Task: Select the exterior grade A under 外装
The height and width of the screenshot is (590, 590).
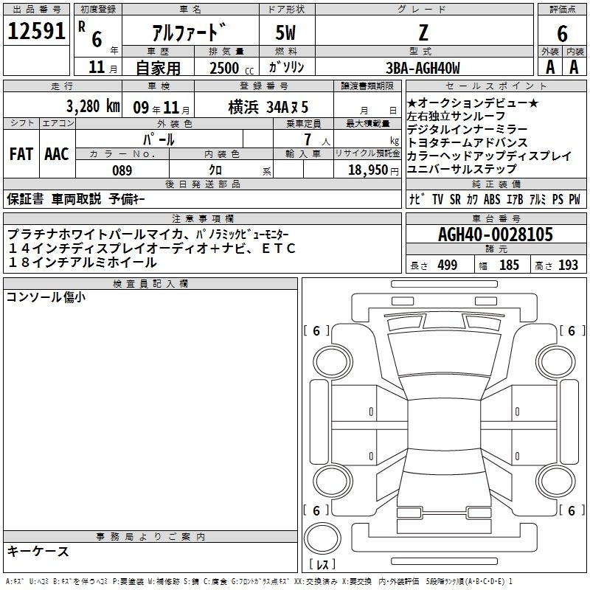Action: point(549,67)
